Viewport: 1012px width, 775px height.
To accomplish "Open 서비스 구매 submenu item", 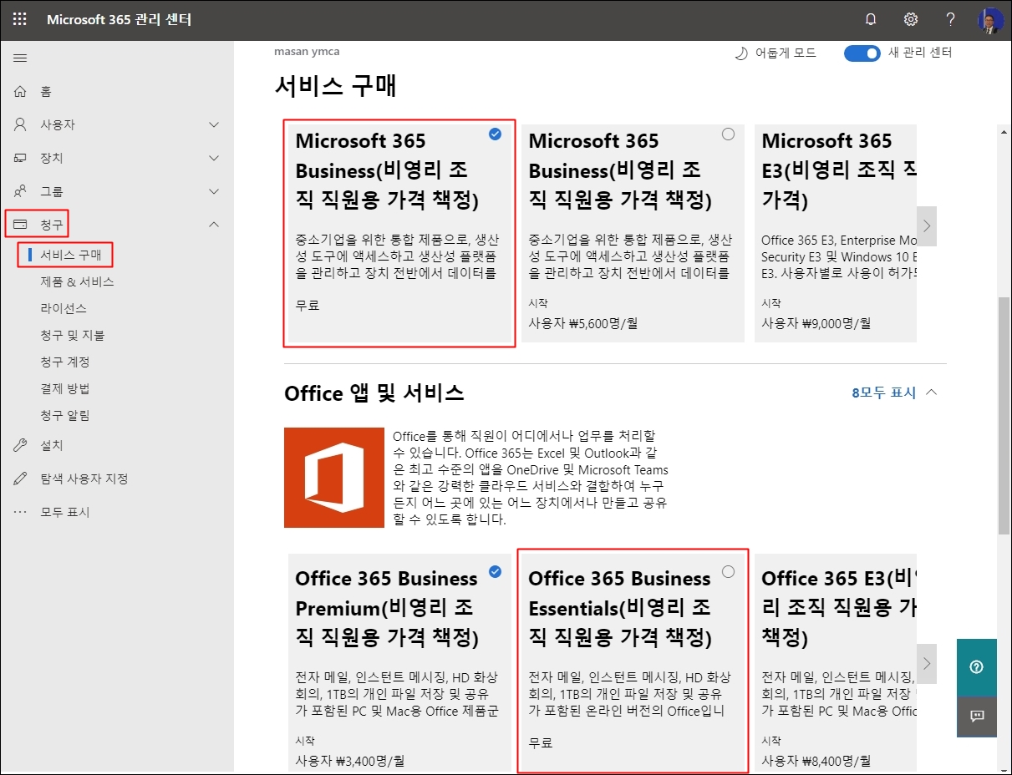I will 71,255.
